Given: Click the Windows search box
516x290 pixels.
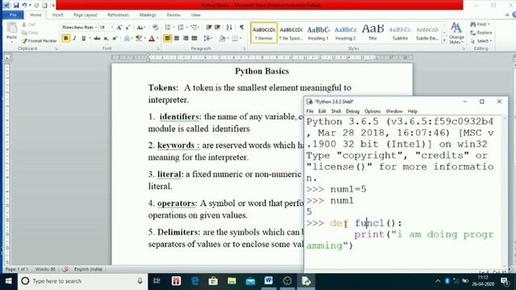Looking at the screenshot, I should (x=82, y=281).
